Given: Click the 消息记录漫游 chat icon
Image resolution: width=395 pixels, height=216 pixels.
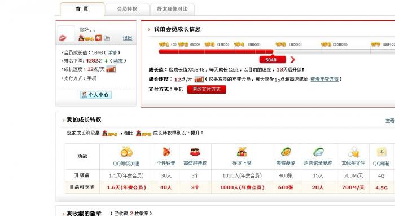Looking at the screenshot, I should coord(318,152).
